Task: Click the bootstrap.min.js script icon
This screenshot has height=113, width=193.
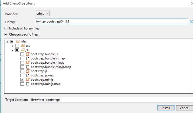Action: click(x=28, y=79)
